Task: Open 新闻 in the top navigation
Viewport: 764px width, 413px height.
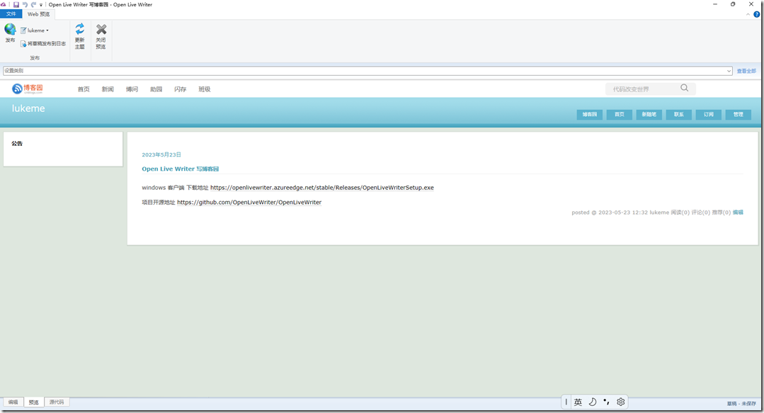Action: click(x=108, y=89)
